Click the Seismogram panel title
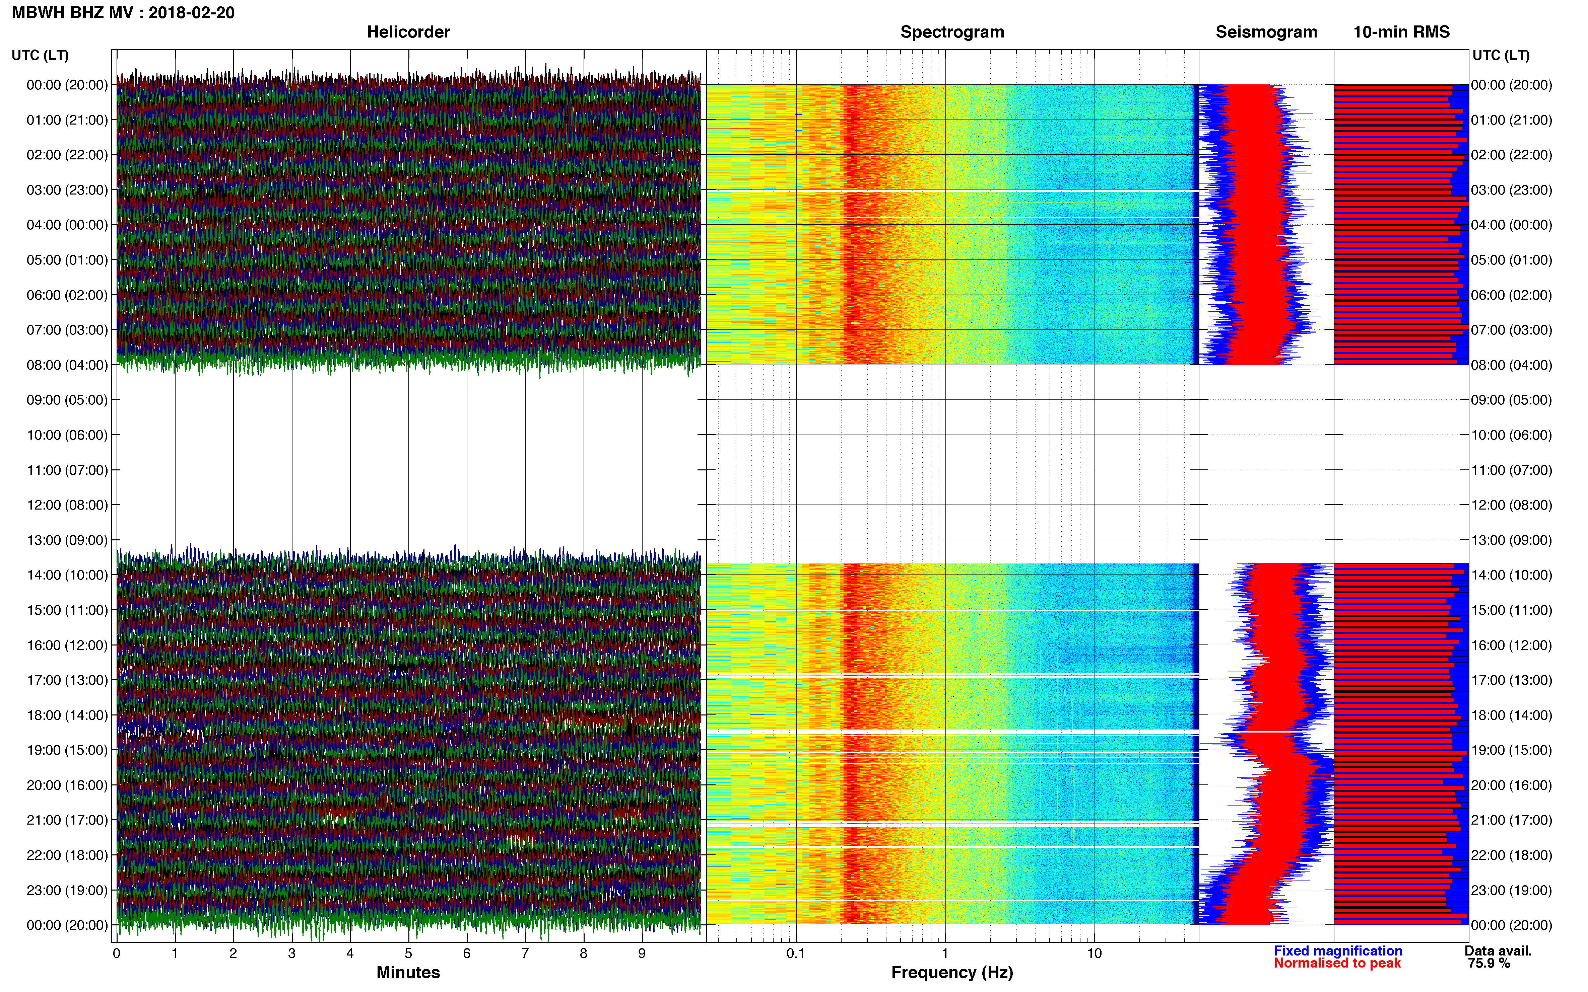 click(1266, 32)
